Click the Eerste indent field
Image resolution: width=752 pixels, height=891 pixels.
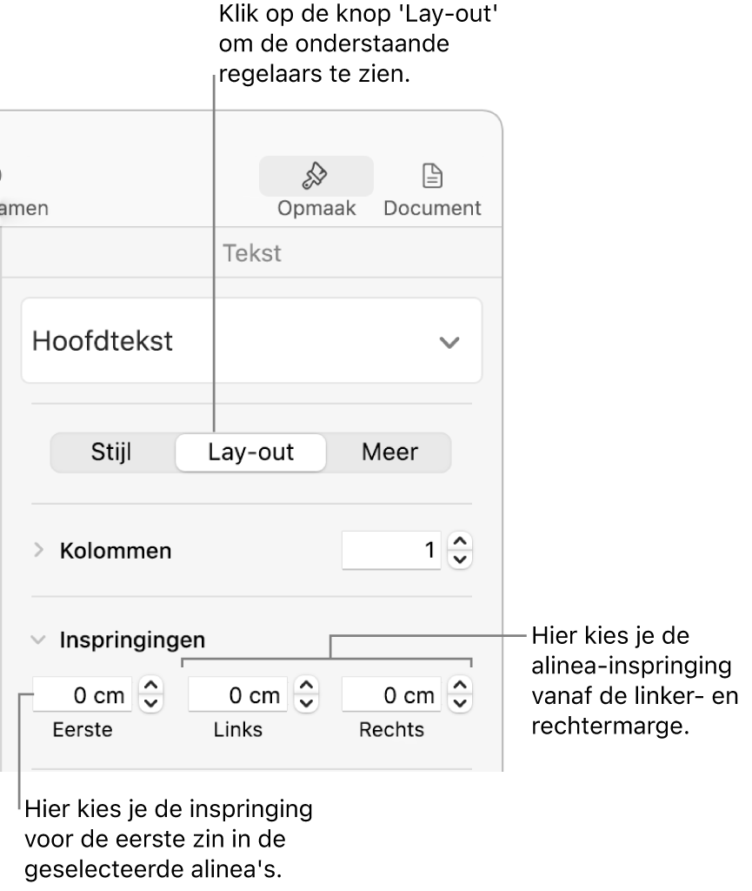[83, 694]
